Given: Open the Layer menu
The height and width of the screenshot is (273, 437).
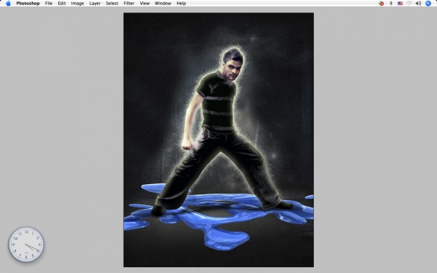Looking at the screenshot, I should (x=95, y=4).
